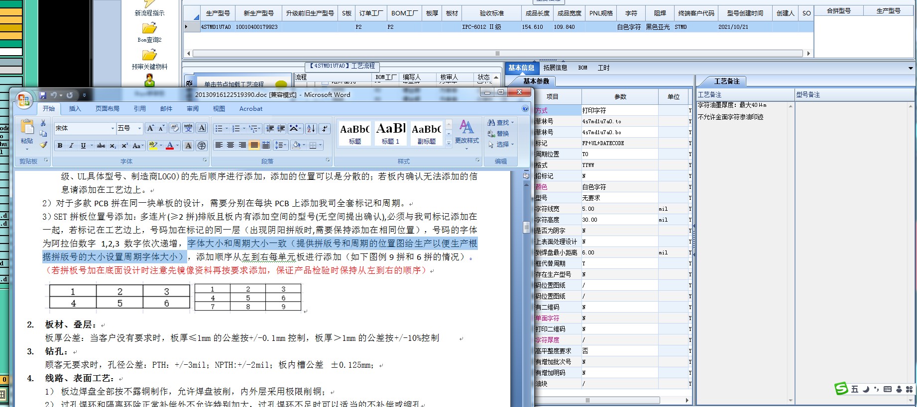This screenshot has height=407, width=917.
Task: Open Customize Quick Access Toolbar dropdown
Action: coord(84,95)
